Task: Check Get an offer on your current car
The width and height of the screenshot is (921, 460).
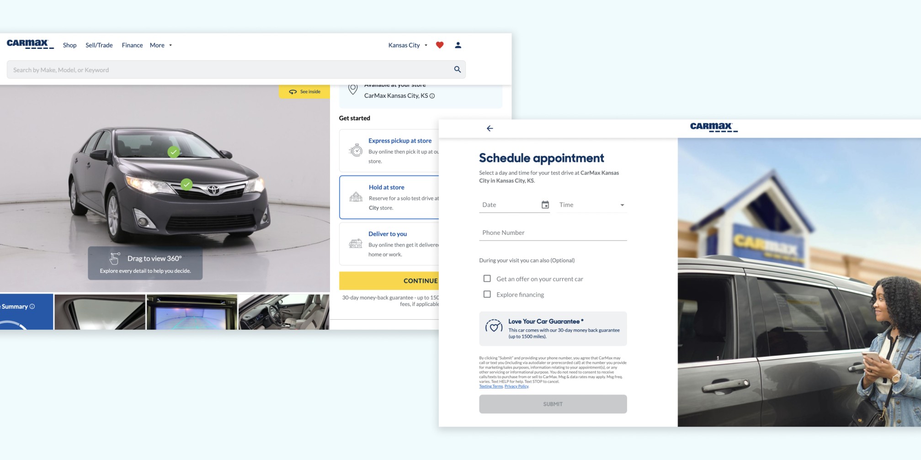Action: click(487, 278)
